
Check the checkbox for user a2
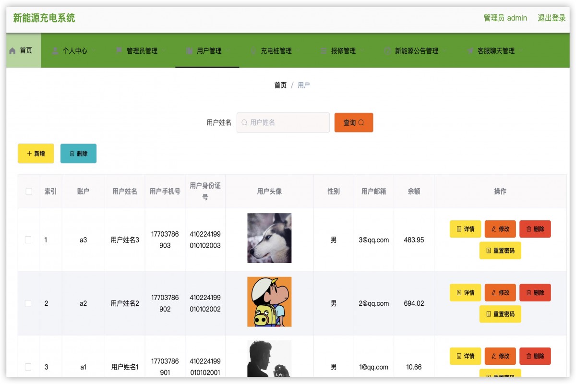tap(28, 303)
